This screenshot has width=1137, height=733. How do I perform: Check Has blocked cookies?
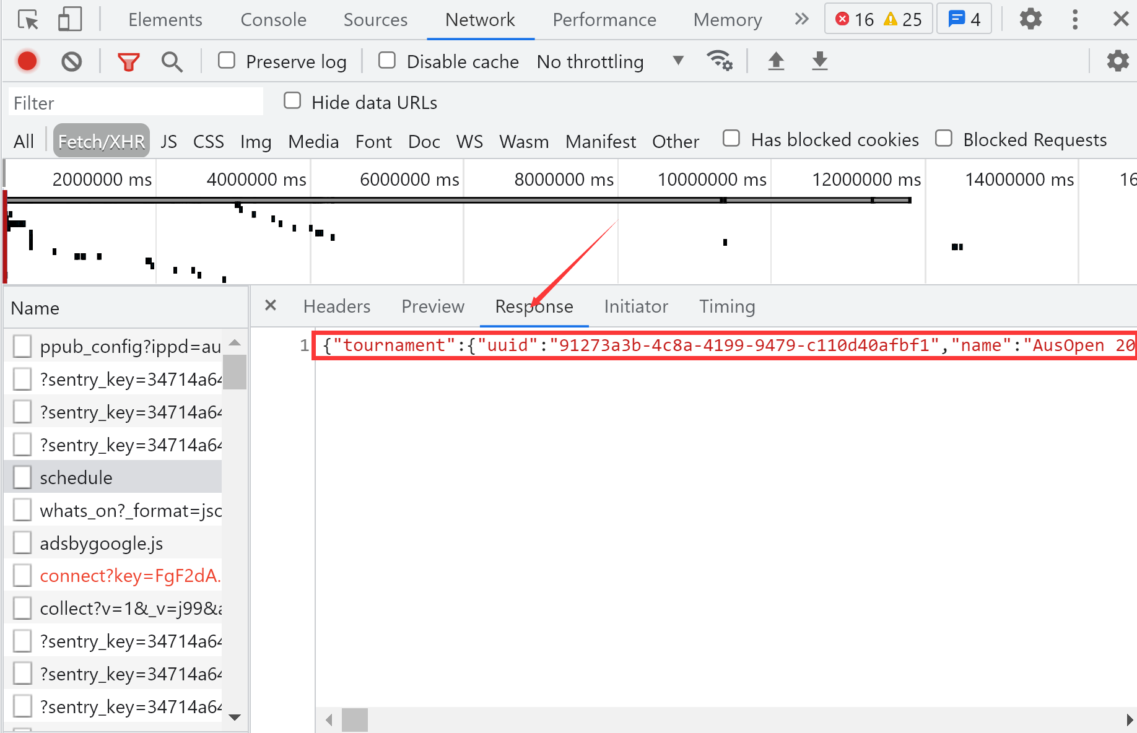tap(731, 138)
